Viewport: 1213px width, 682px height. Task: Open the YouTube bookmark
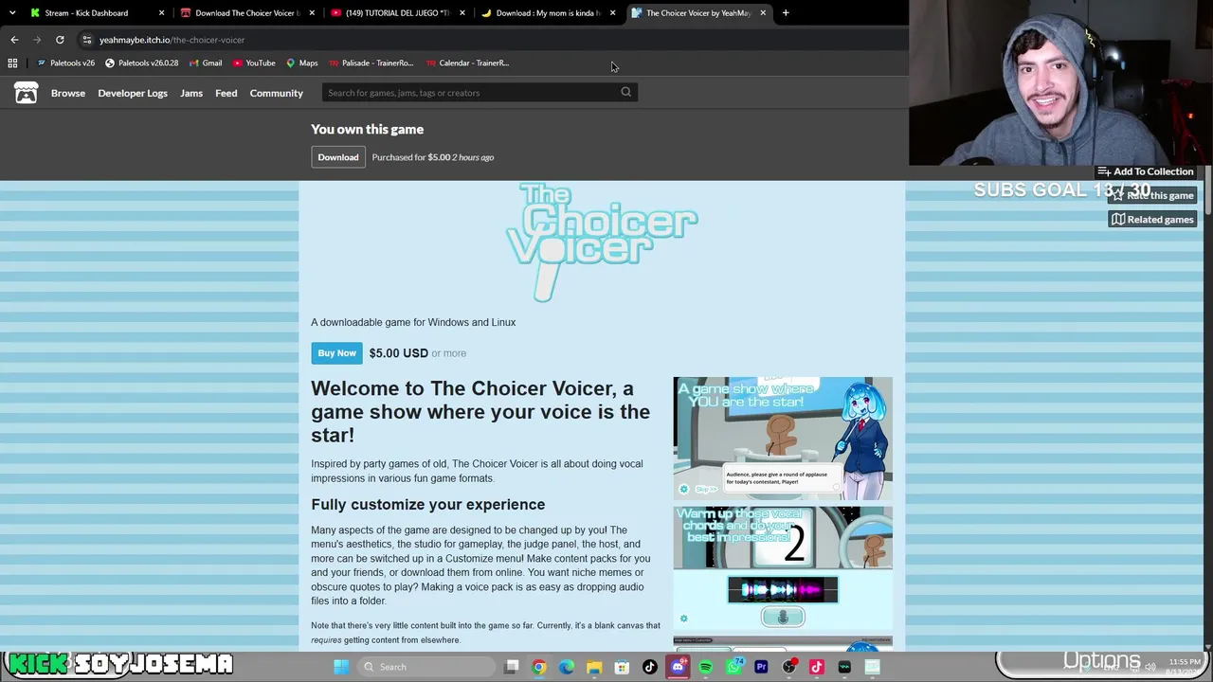[254, 63]
